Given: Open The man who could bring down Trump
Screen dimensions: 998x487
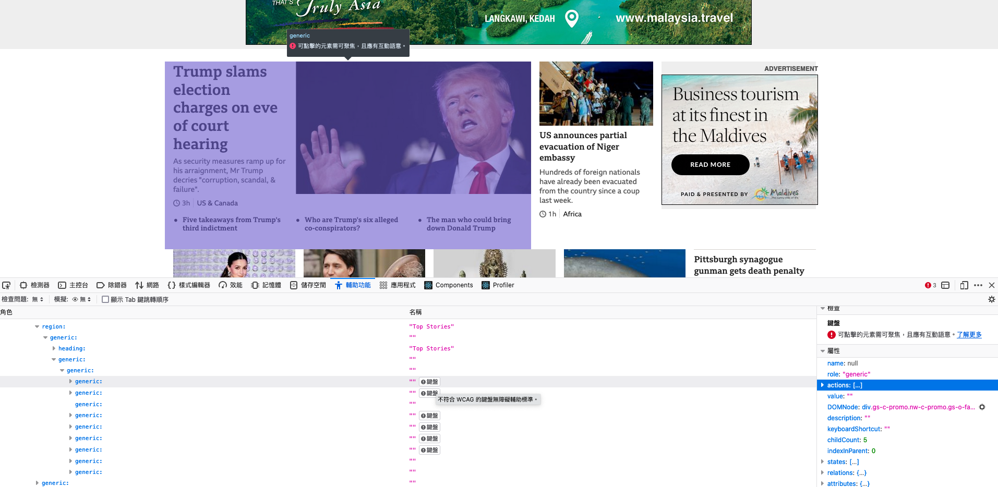Looking at the screenshot, I should pos(469,224).
